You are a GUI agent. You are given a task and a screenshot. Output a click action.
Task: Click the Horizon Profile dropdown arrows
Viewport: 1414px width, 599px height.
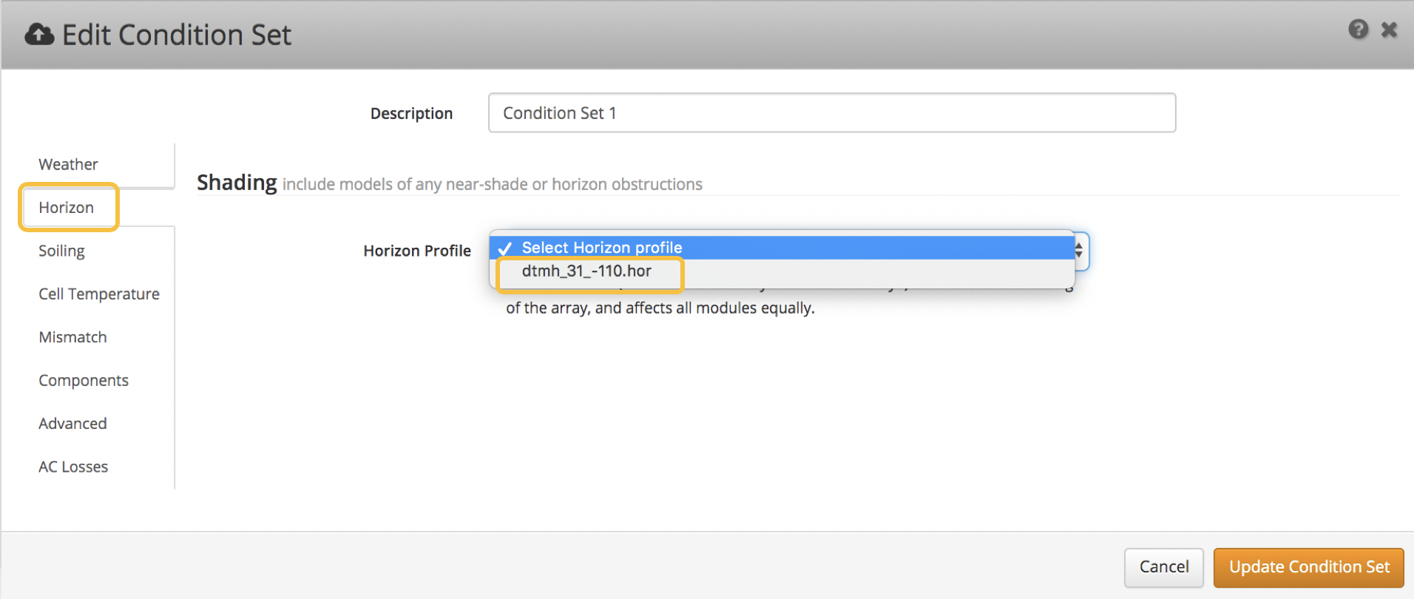coord(1079,251)
